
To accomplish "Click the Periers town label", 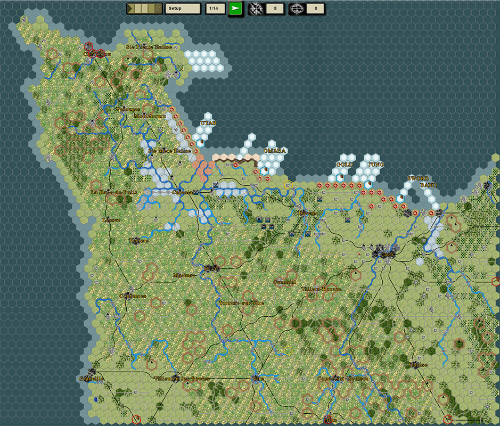I will [139, 241].
